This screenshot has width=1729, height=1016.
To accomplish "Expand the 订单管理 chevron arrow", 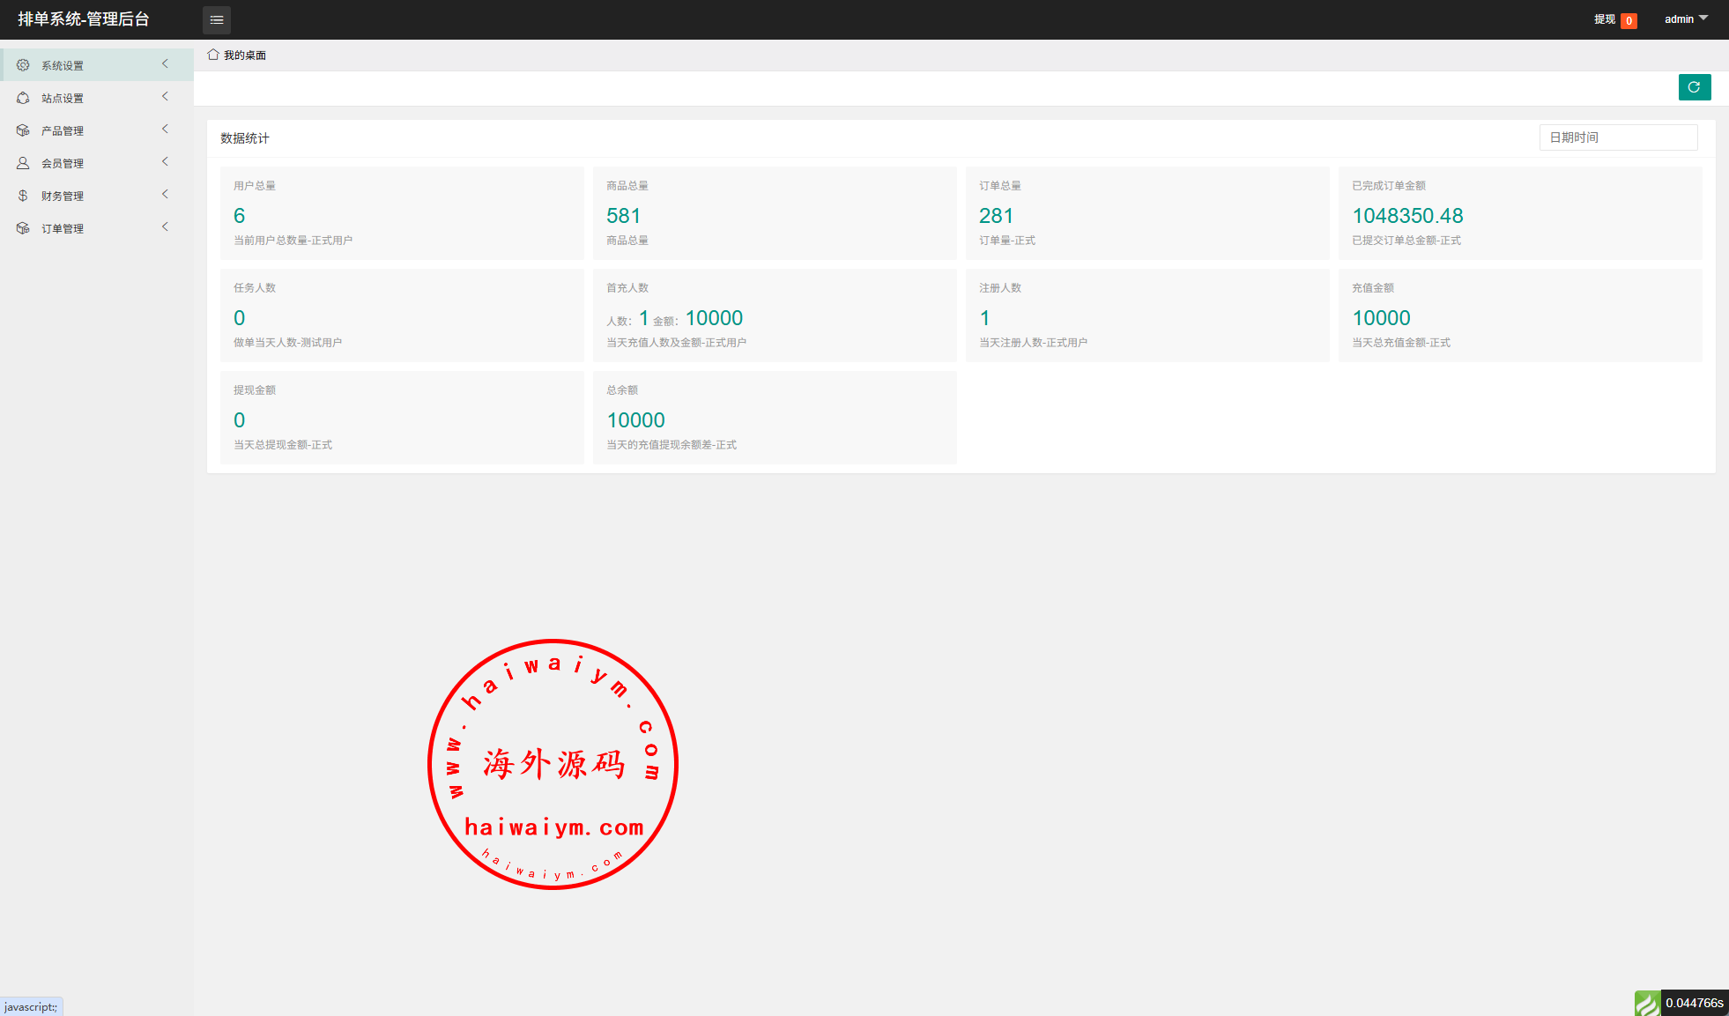I will coord(165,227).
